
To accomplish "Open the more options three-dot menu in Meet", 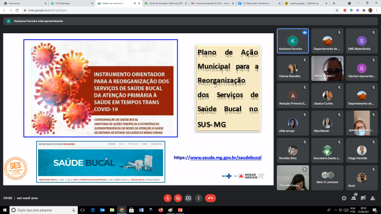I will [198, 198].
